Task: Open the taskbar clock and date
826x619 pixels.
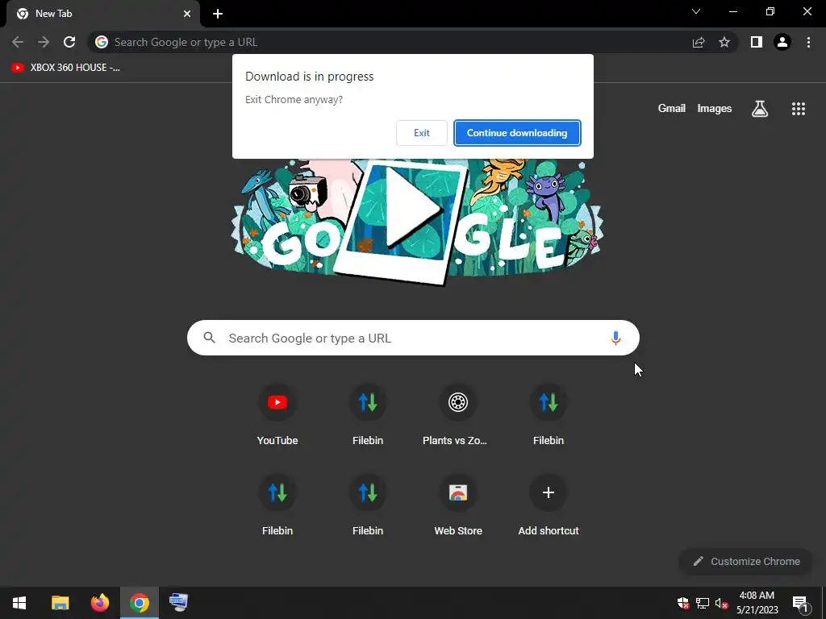Action: point(757,603)
